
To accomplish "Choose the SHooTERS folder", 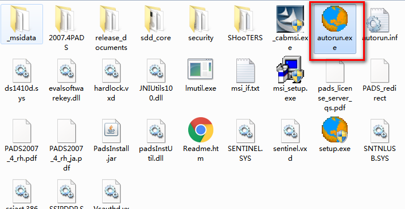I will click(x=245, y=24).
